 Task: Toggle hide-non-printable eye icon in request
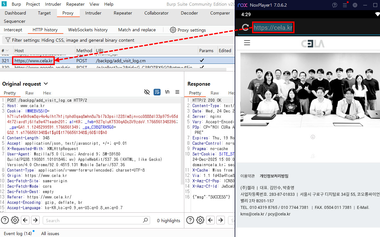(x=147, y=92)
